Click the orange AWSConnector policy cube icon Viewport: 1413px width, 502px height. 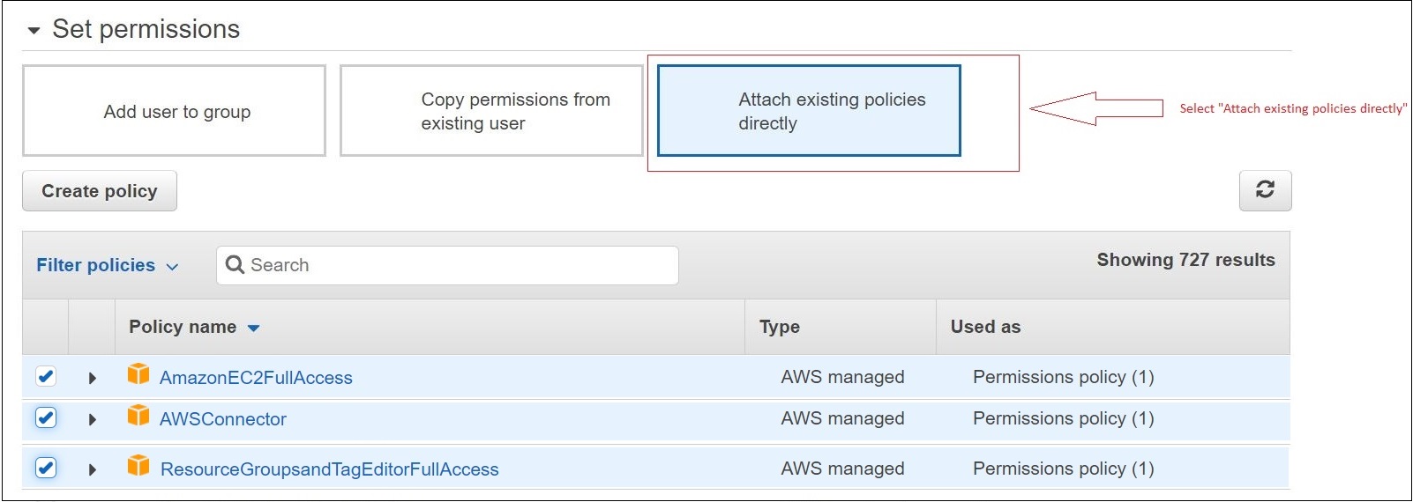[x=138, y=416]
